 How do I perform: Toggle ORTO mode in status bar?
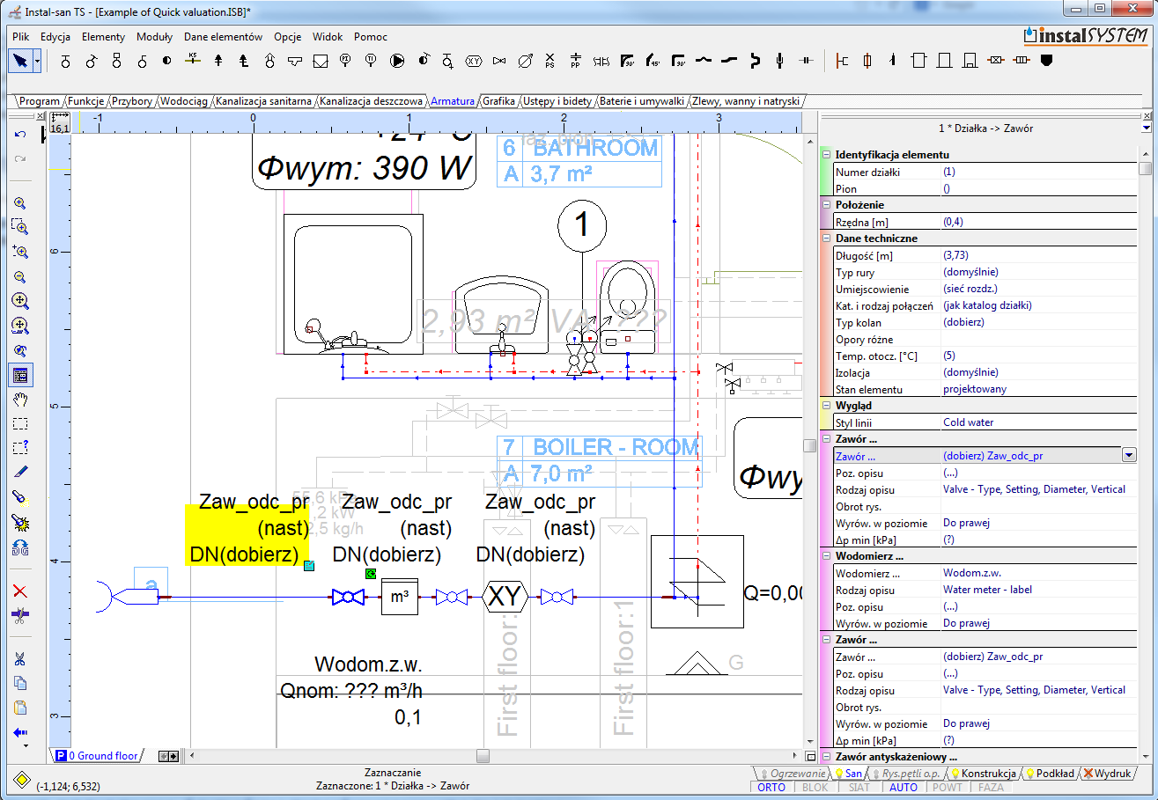[771, 787]
